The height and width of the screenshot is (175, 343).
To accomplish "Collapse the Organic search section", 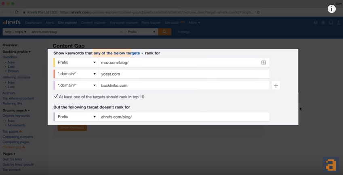I will click(x=16, y=110).
